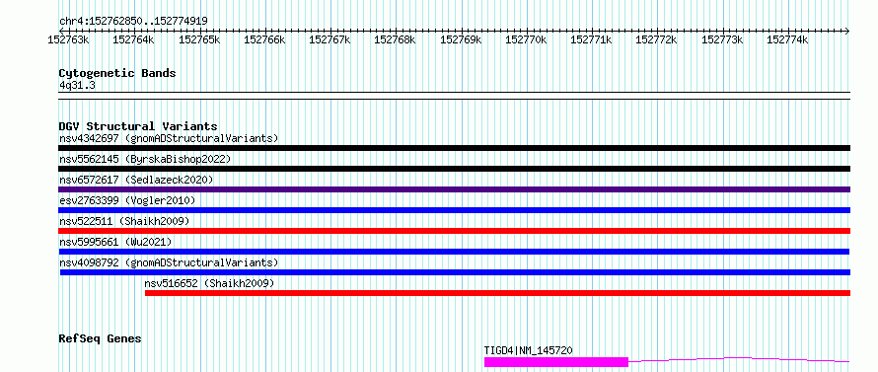Image resolution: width=878 pixels, height=372 pixels.
Task: Select the red bar for variant nsv522511
Action: coord(454,231)
